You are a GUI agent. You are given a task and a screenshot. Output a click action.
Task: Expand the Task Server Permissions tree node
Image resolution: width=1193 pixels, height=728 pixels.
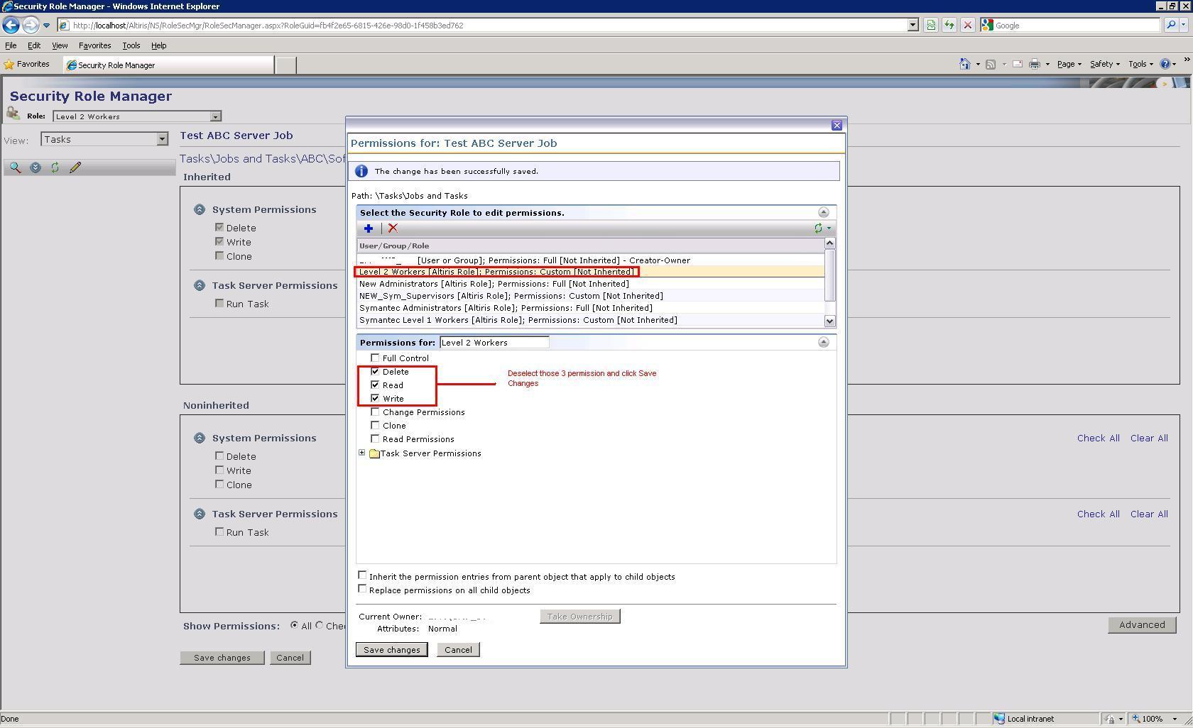click(x=362, y=453)
